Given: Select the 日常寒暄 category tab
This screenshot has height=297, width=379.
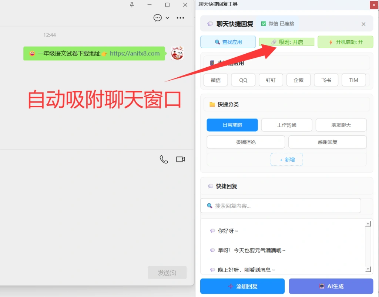Looking at the screenshot, I should [232, 125].
